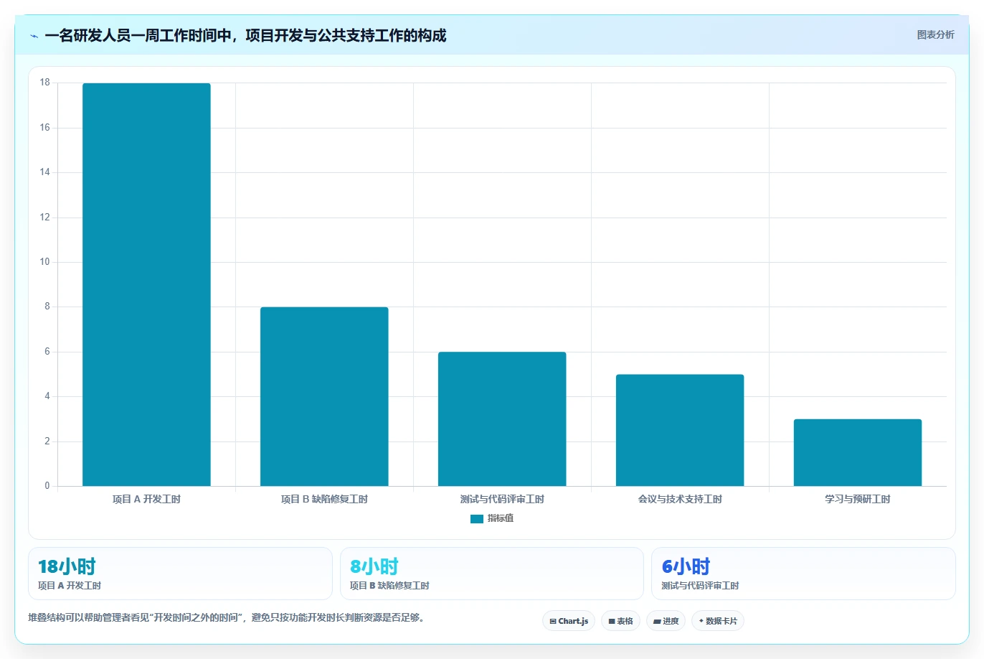Click the 项目 A 开发工时 axis label
984x659 pixels.
[146, 499]
